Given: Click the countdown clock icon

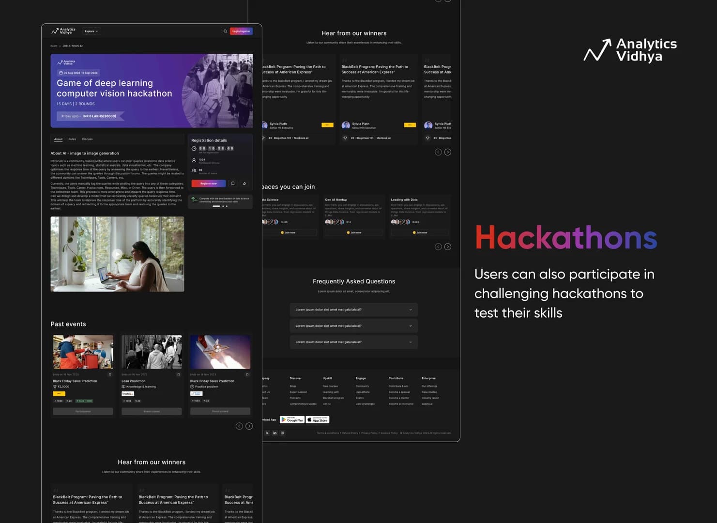Looking at the screenshot, I should (x=194, y=149).
